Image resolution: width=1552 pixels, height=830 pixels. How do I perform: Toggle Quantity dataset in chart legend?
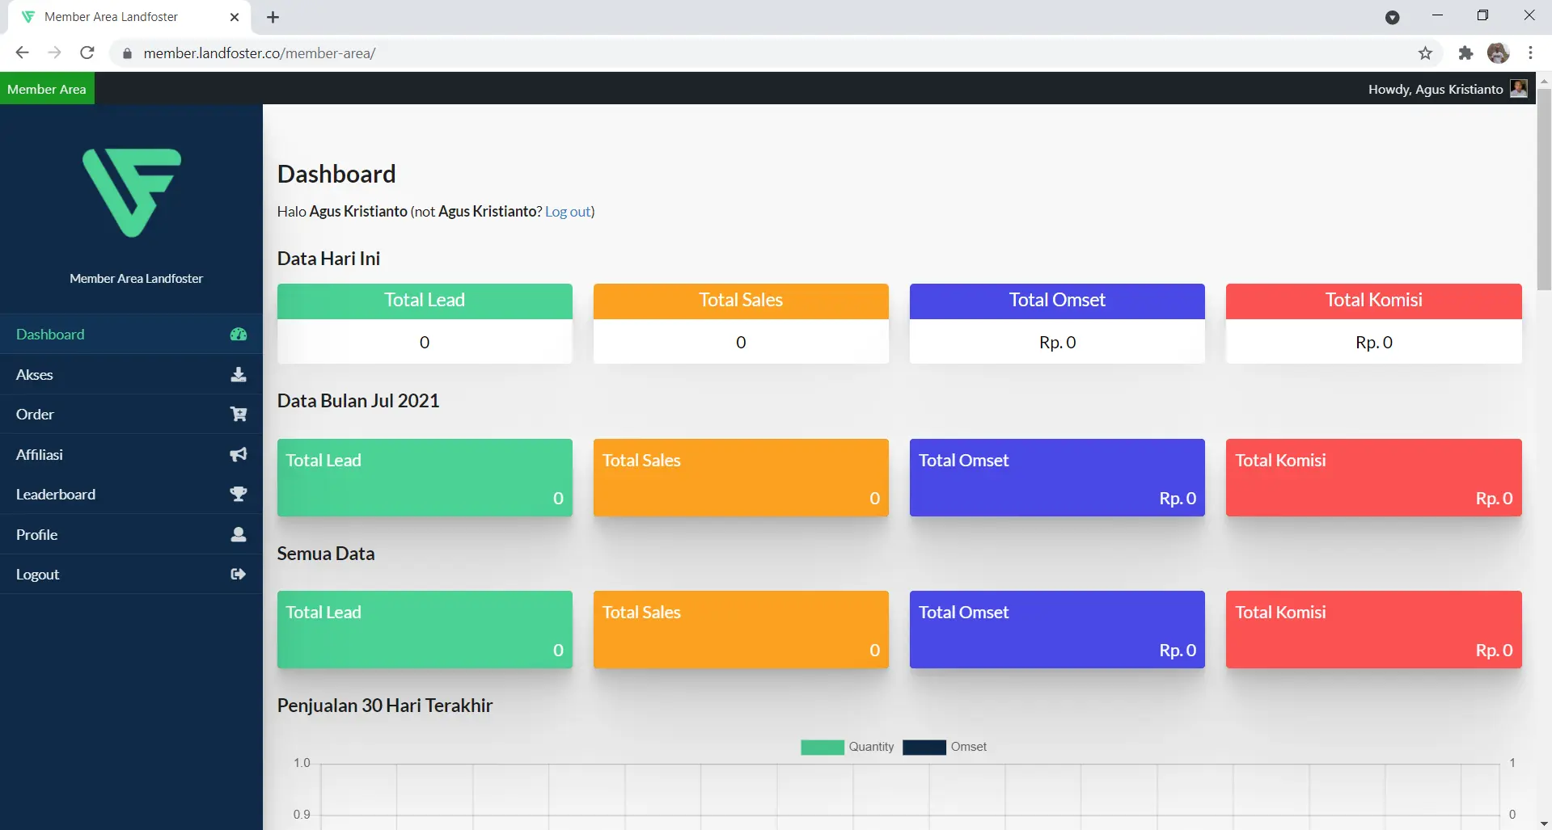pyautogui.click(x=847, y=747)
